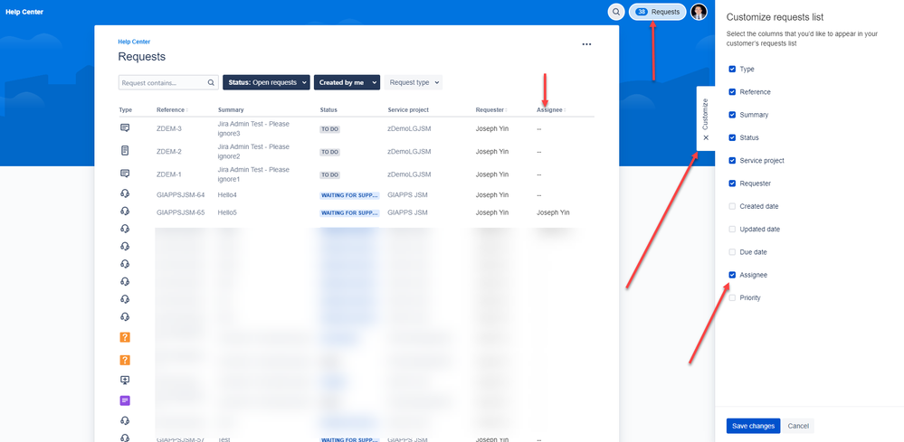Viewport: 904px width, 442px height.
Task: Close the Customize panel with X icon
Action: click(706, 137)
